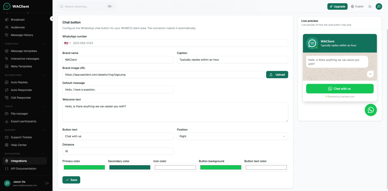Screen dimensions: 388x191
Task: Click the Distance field
Action: [x=118, y=151]
